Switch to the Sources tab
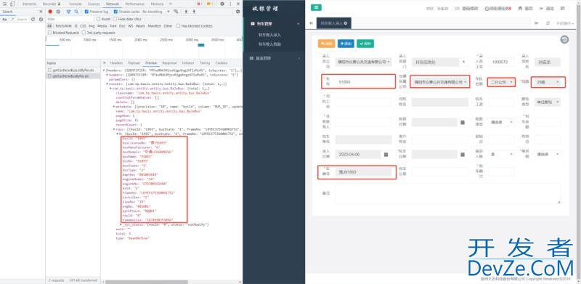 coord(94,4)
